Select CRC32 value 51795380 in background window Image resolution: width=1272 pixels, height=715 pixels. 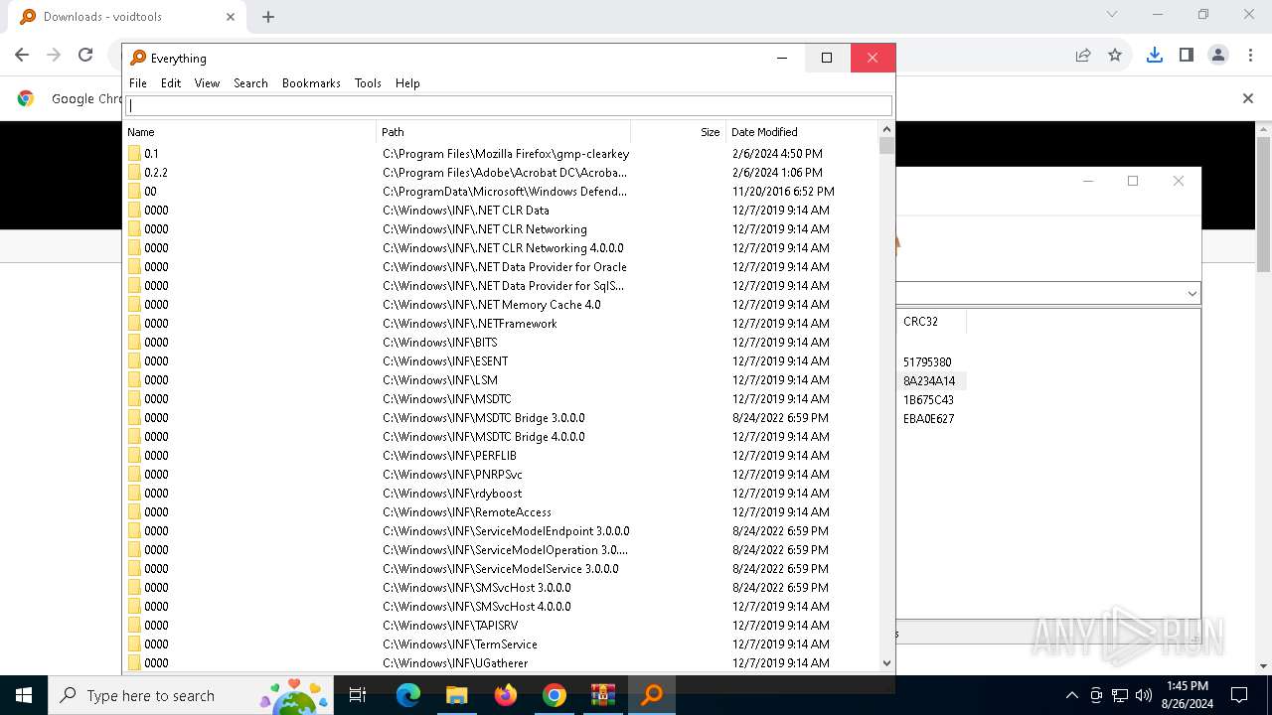927,362
